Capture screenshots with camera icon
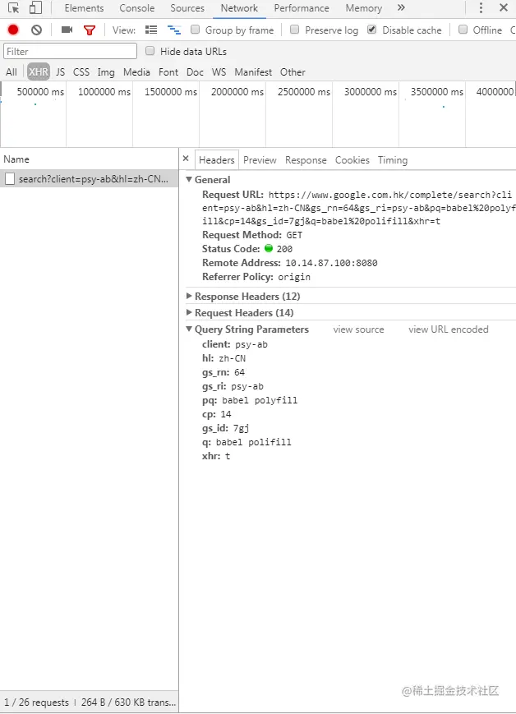This screenshot has width=516, height=714. click(67, 30)
